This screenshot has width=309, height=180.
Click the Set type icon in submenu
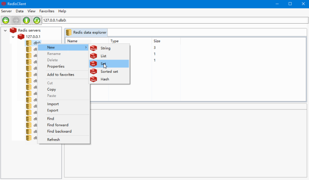[94, 64]
